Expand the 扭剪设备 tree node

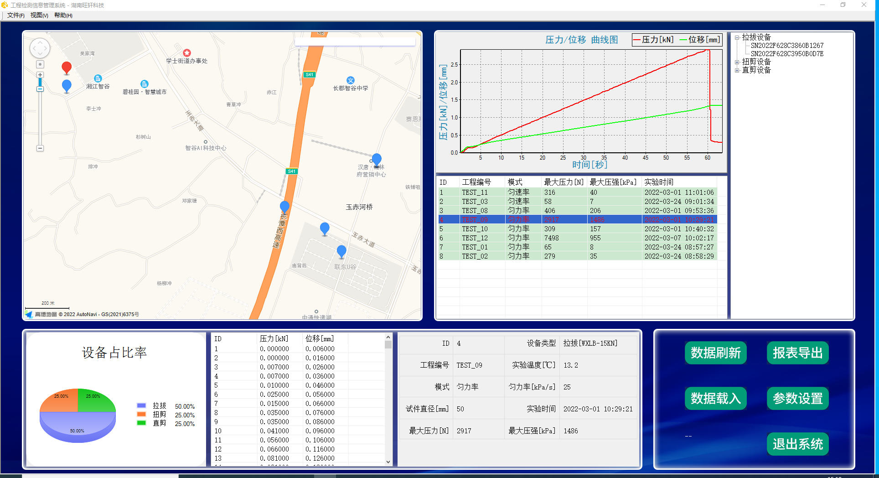[737, 62]
